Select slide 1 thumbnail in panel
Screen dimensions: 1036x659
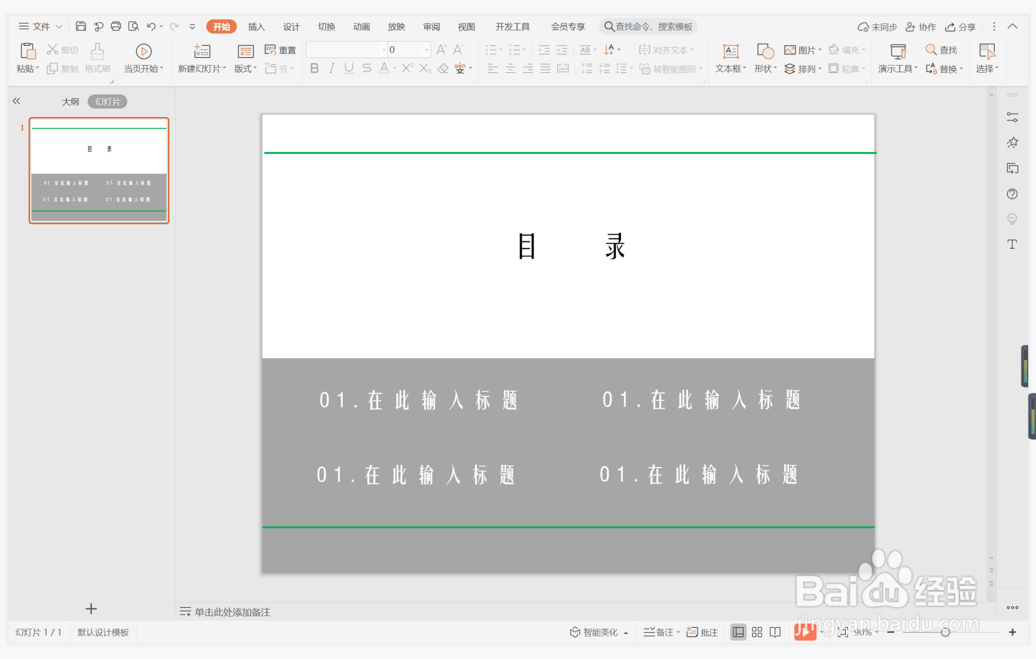99,170
